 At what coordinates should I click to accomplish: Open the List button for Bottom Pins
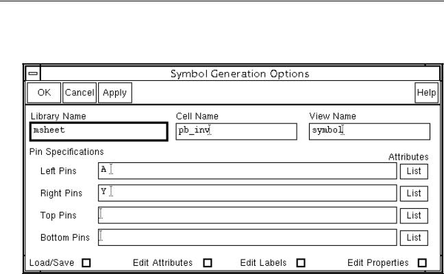pyautogui.click(x=414, y=238)
